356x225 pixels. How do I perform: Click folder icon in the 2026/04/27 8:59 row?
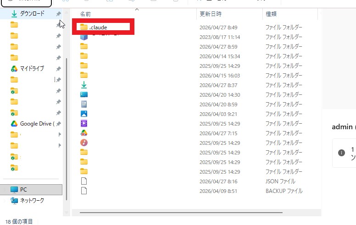click(84, 46)
